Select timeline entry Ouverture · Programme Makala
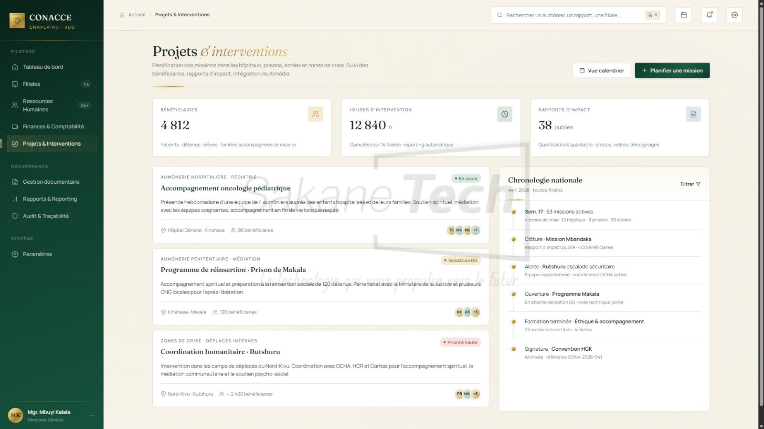 click(605, 298)
